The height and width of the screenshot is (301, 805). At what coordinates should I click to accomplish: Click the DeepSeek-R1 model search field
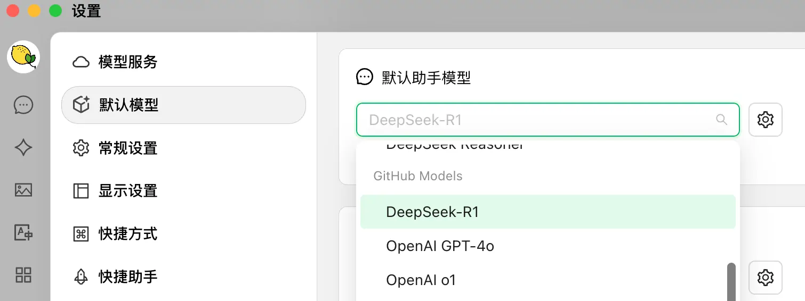pyautogui.click(x=548, y=120)
